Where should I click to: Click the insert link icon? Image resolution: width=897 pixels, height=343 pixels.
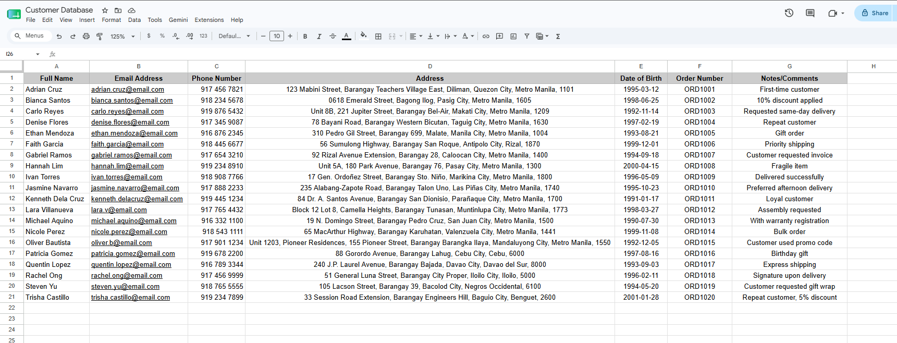coord(486,36)
